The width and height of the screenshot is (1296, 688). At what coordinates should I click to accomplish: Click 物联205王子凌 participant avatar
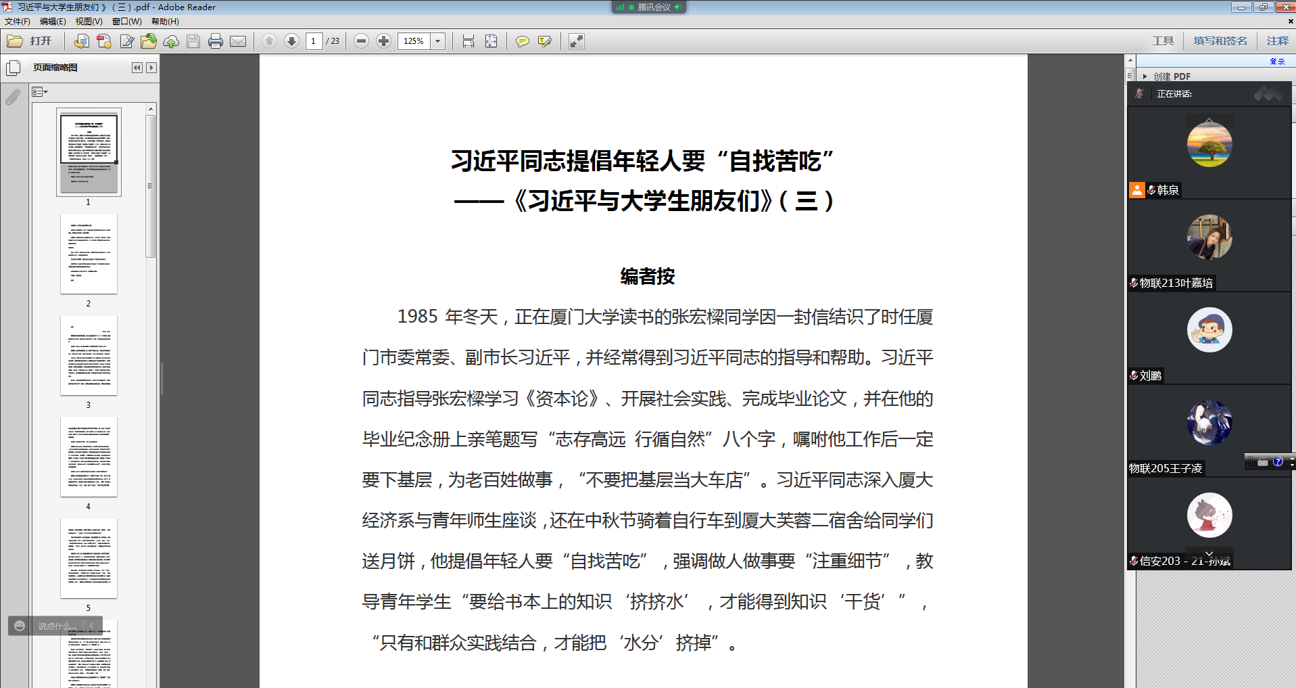(x=1209, y=422)
